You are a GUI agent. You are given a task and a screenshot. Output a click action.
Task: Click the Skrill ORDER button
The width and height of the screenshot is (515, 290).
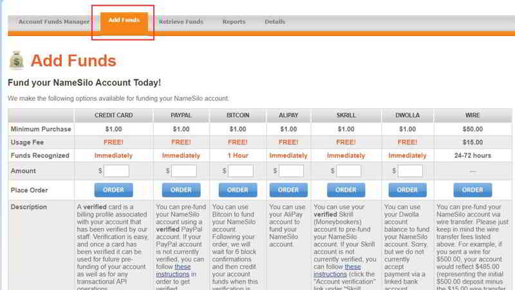tap(346, 190)
